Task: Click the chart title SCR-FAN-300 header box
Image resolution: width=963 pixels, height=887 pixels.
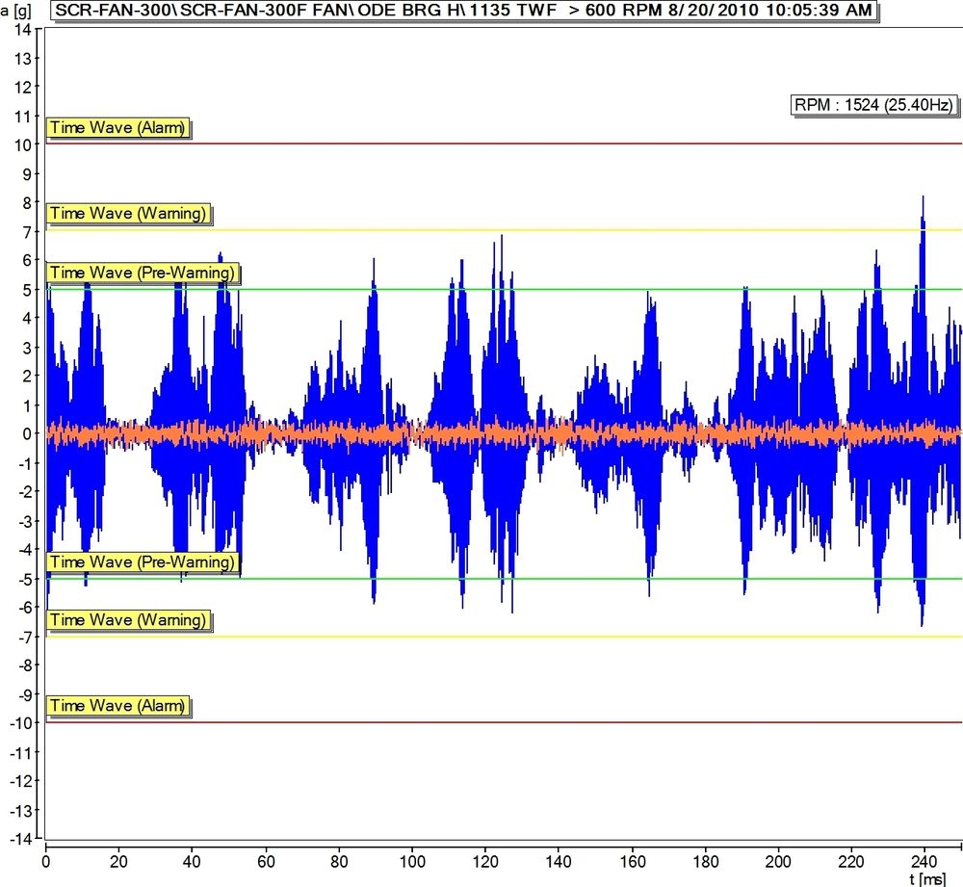Action: pos(465,11)
